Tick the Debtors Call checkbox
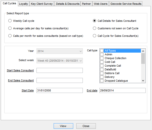Viewport: 152px width, 130px height. click(102, 73)
